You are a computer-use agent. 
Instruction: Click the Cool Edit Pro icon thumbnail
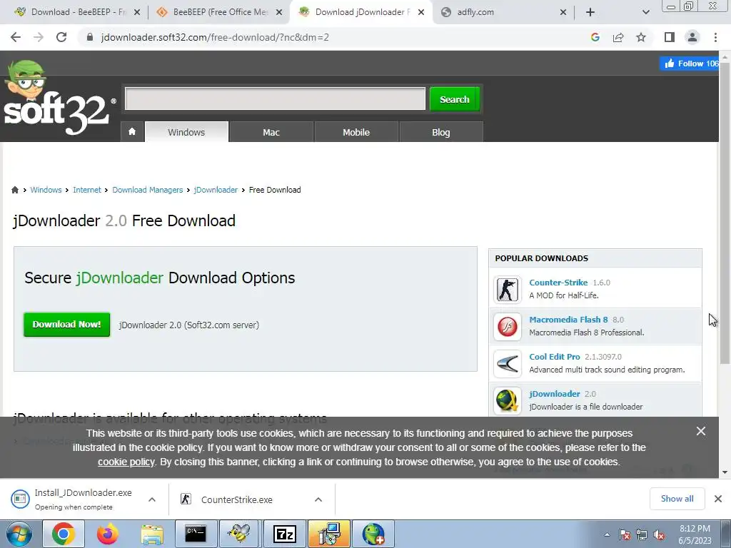point(508,363)
